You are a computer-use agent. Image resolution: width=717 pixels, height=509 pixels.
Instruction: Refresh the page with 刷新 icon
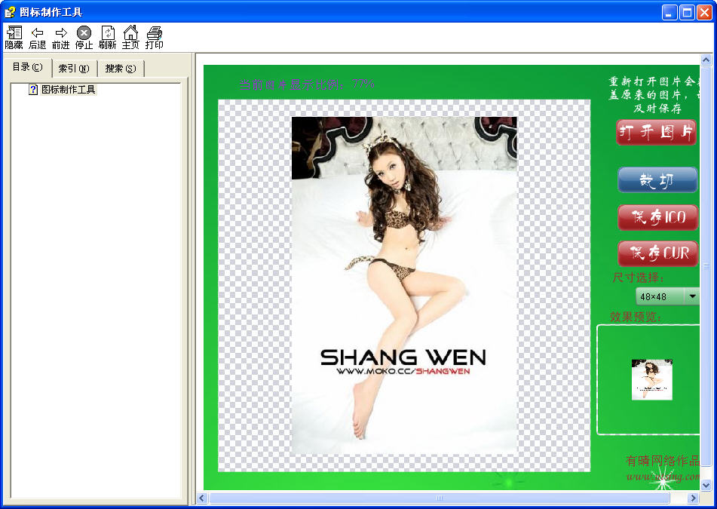click(x=108, y=38)
